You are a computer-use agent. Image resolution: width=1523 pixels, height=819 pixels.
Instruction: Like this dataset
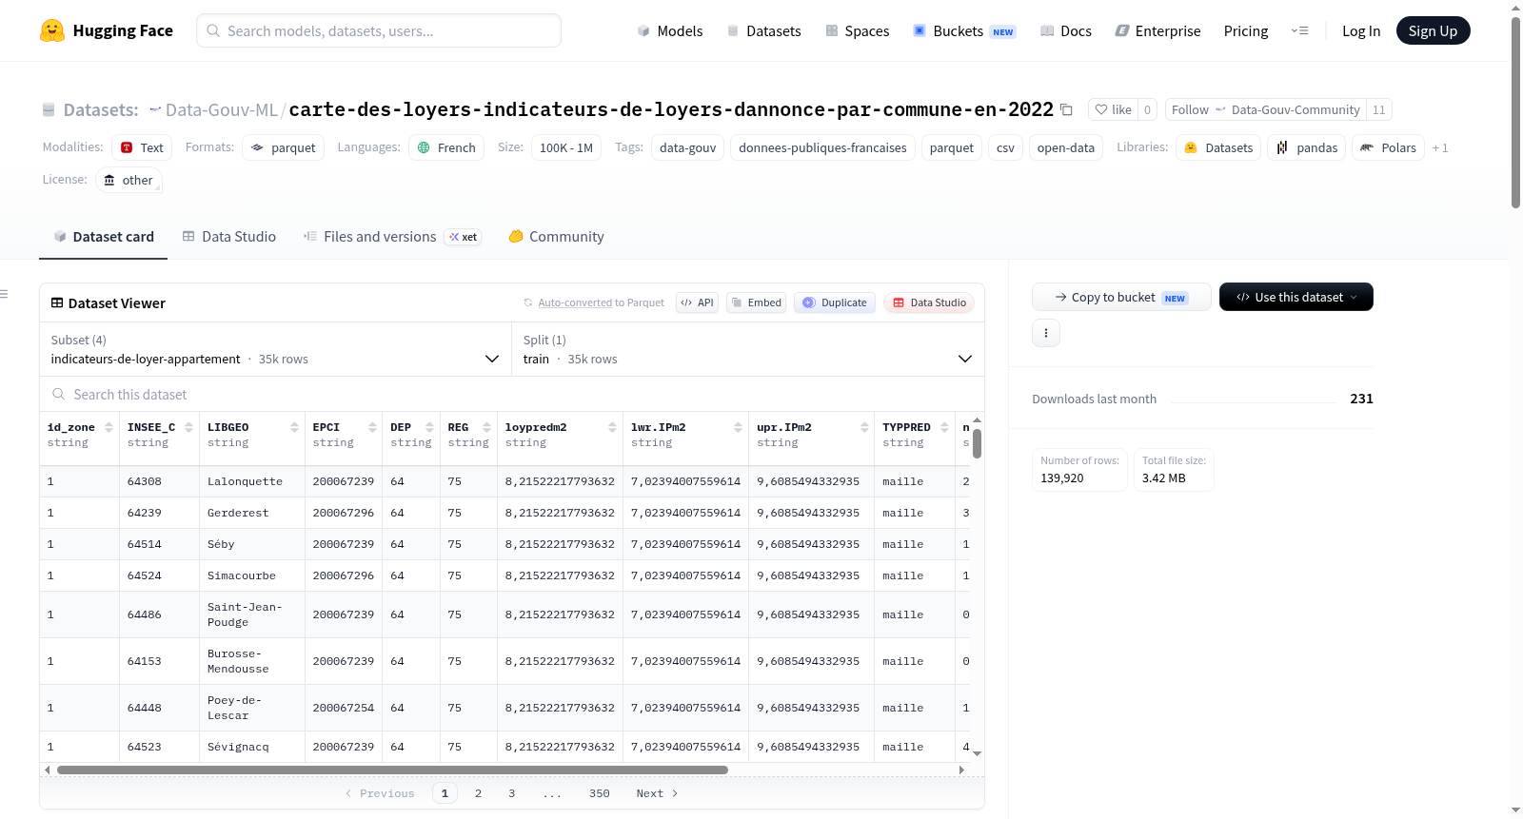click(x=1113, y=109)
